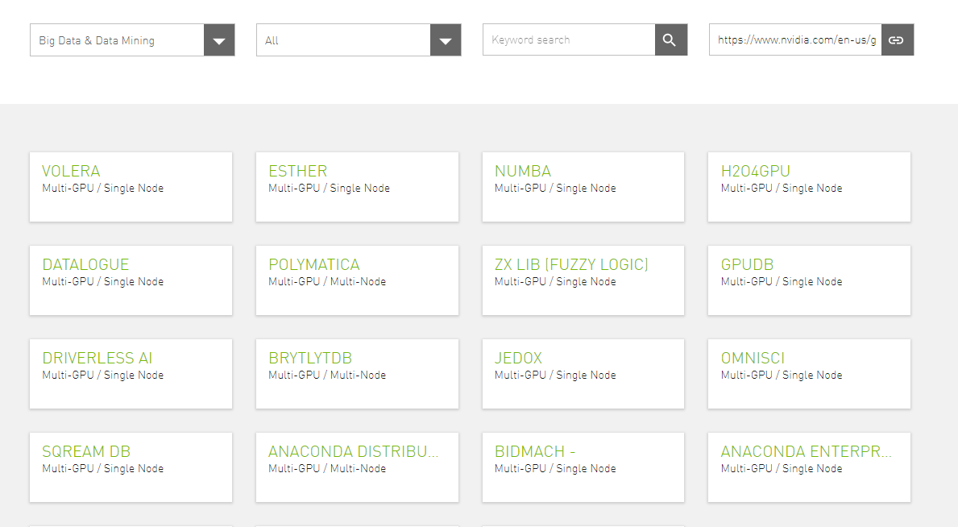Viewport: 958px width, 527px height.
Task: Open the ANACONDA DISTRIBU... card
Action: tap(358, 467)
